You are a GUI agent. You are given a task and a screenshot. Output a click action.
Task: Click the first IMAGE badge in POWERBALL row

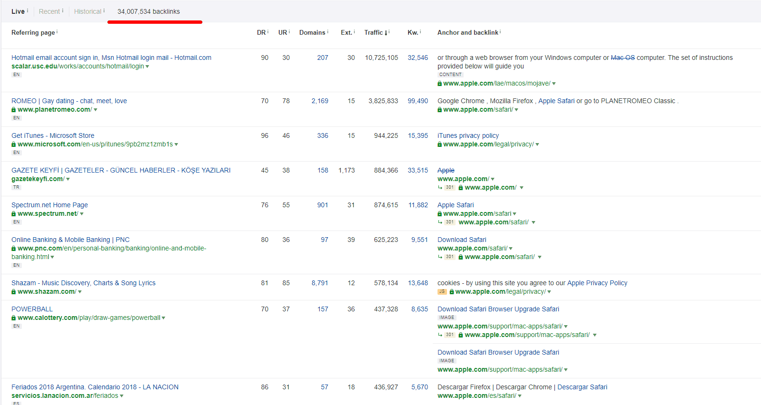[447, 318]
